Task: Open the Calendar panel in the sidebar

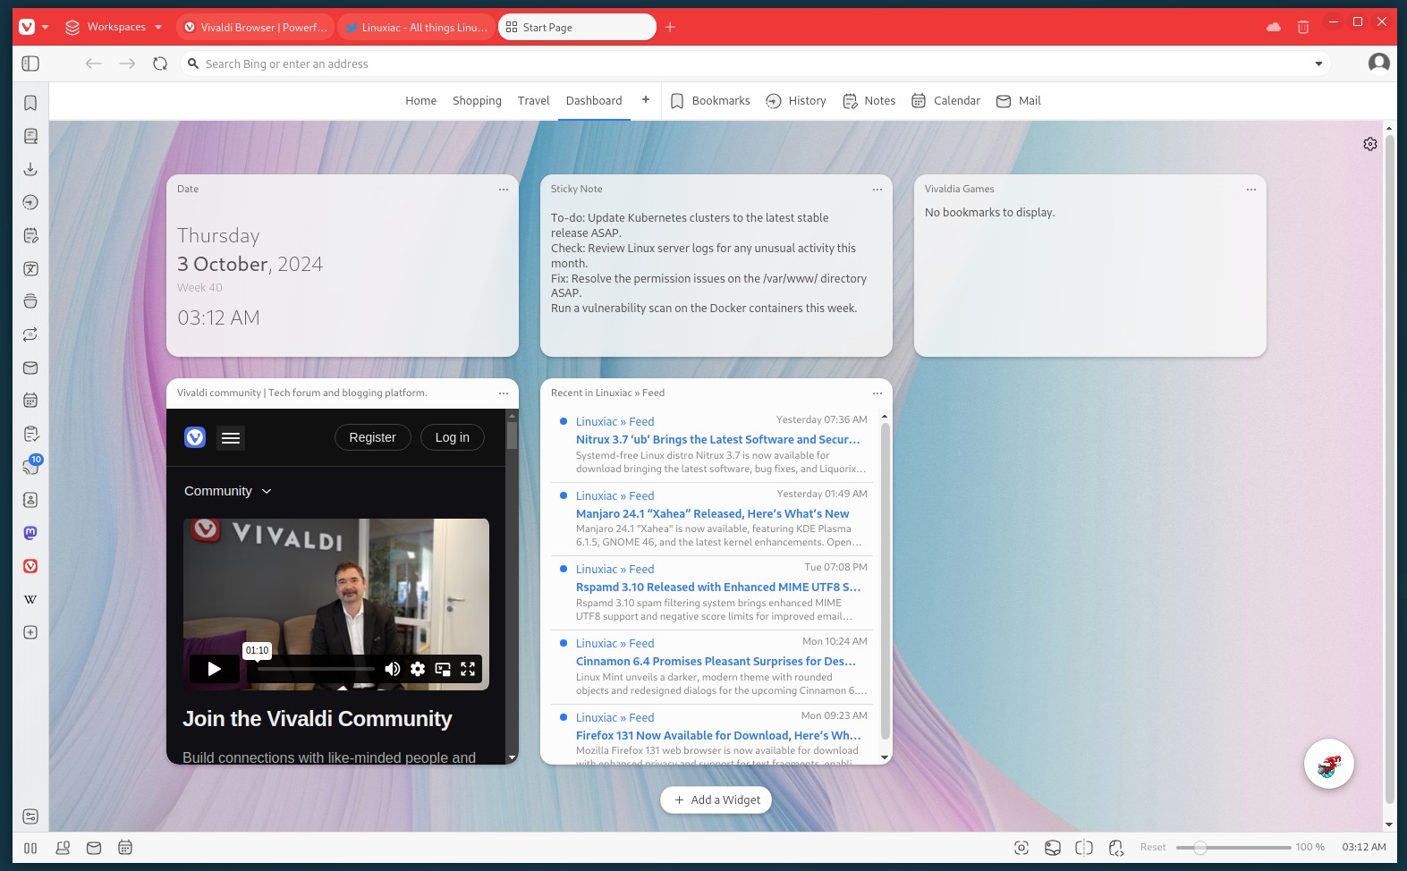Action: tap(30, 401)
